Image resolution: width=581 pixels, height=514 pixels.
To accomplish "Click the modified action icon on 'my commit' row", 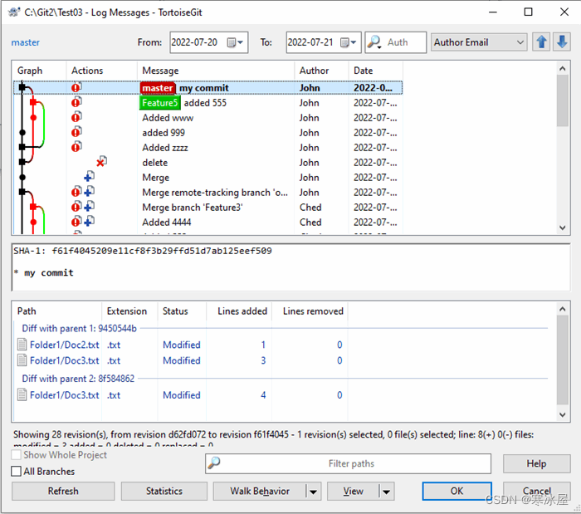I will point(76,87).
